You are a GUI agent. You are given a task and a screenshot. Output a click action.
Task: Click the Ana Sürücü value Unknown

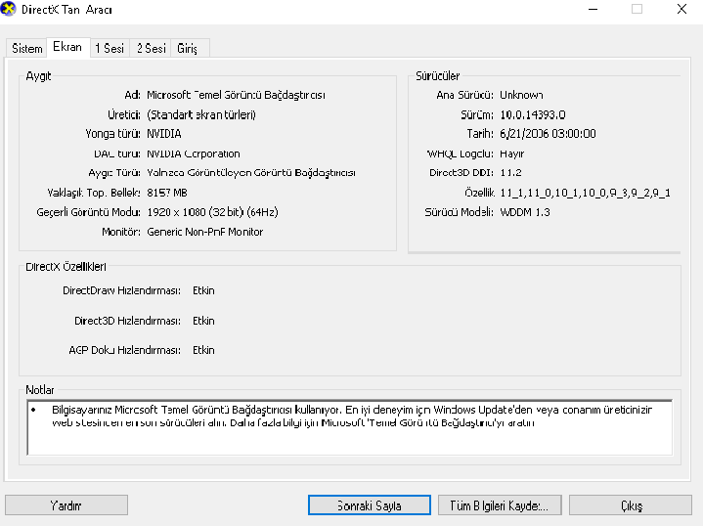(x=521, y=95)
